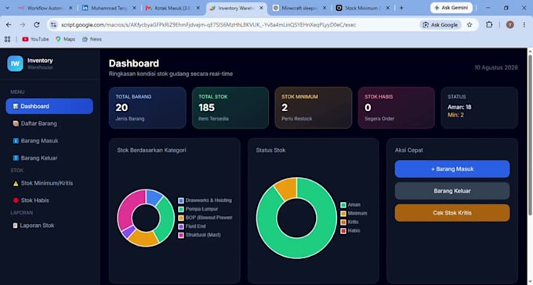Click the Ask Google lens button
Viewport: 533px width, 285px height.
(x=441, y=25)
